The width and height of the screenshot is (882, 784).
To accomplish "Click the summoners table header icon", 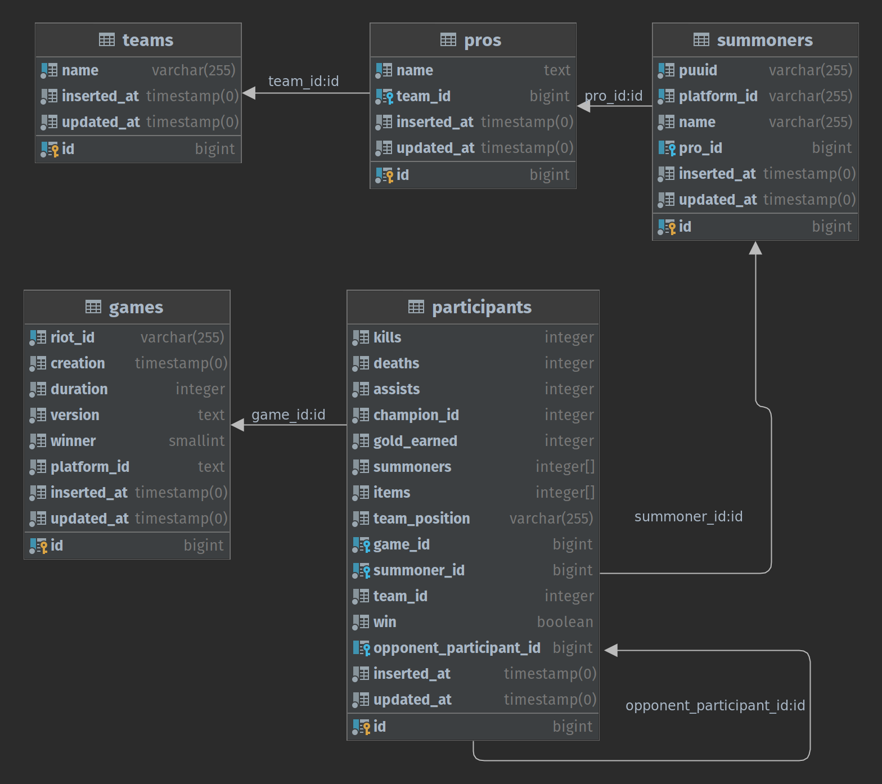I will click(x=701, y=40).
